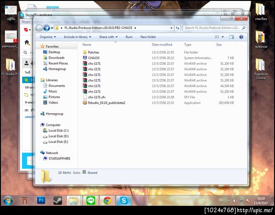This screenshot has height=215, width=275.
Task: Click the Burn toolbar button
Action: (x=129, y=37)
